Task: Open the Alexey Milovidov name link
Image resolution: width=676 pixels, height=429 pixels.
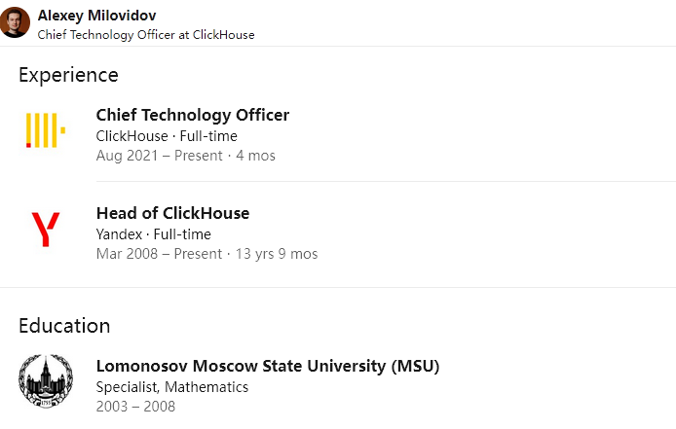Action: (x=96, y=16)
